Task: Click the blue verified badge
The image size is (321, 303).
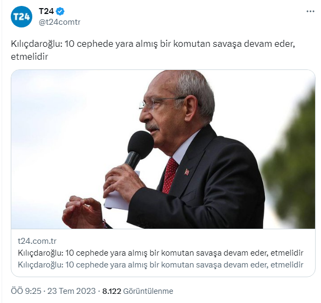Action: click(60, 11)
